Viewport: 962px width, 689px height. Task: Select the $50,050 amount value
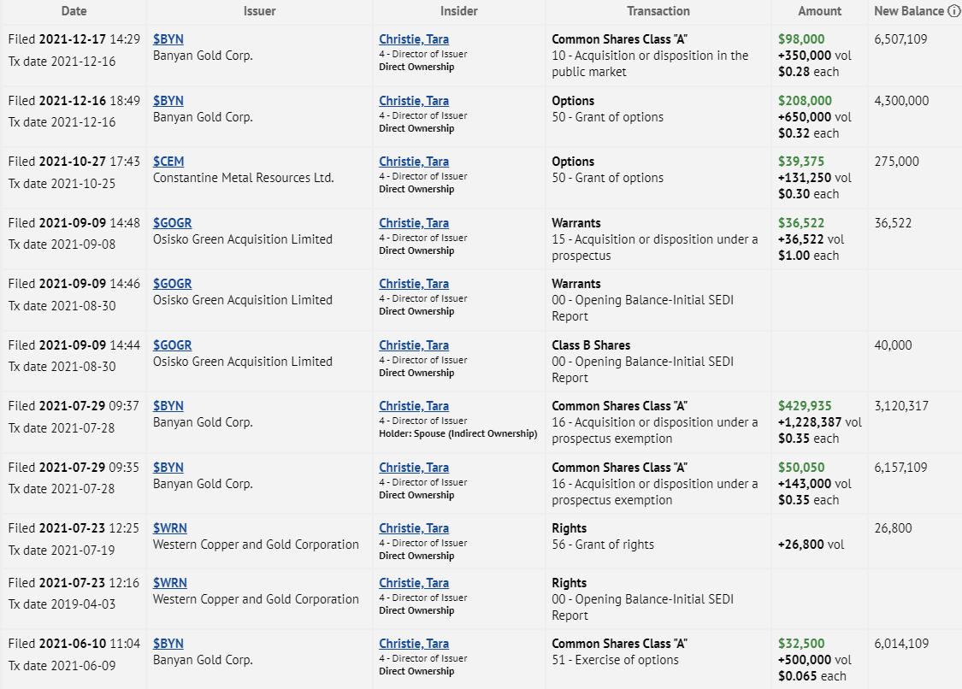click(x=801, y=467)
